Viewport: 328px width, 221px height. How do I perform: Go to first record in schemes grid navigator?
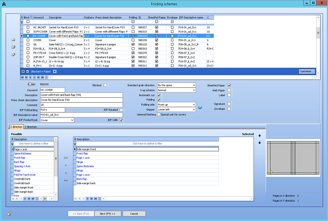pyautogui.click(x=23, y=77)
